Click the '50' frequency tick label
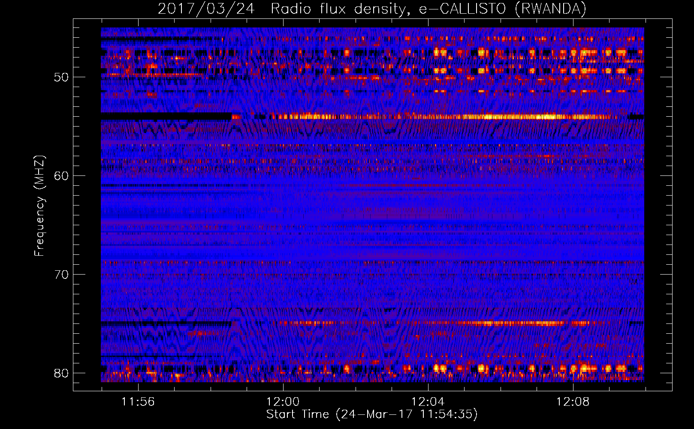 (x=61, y=78)
